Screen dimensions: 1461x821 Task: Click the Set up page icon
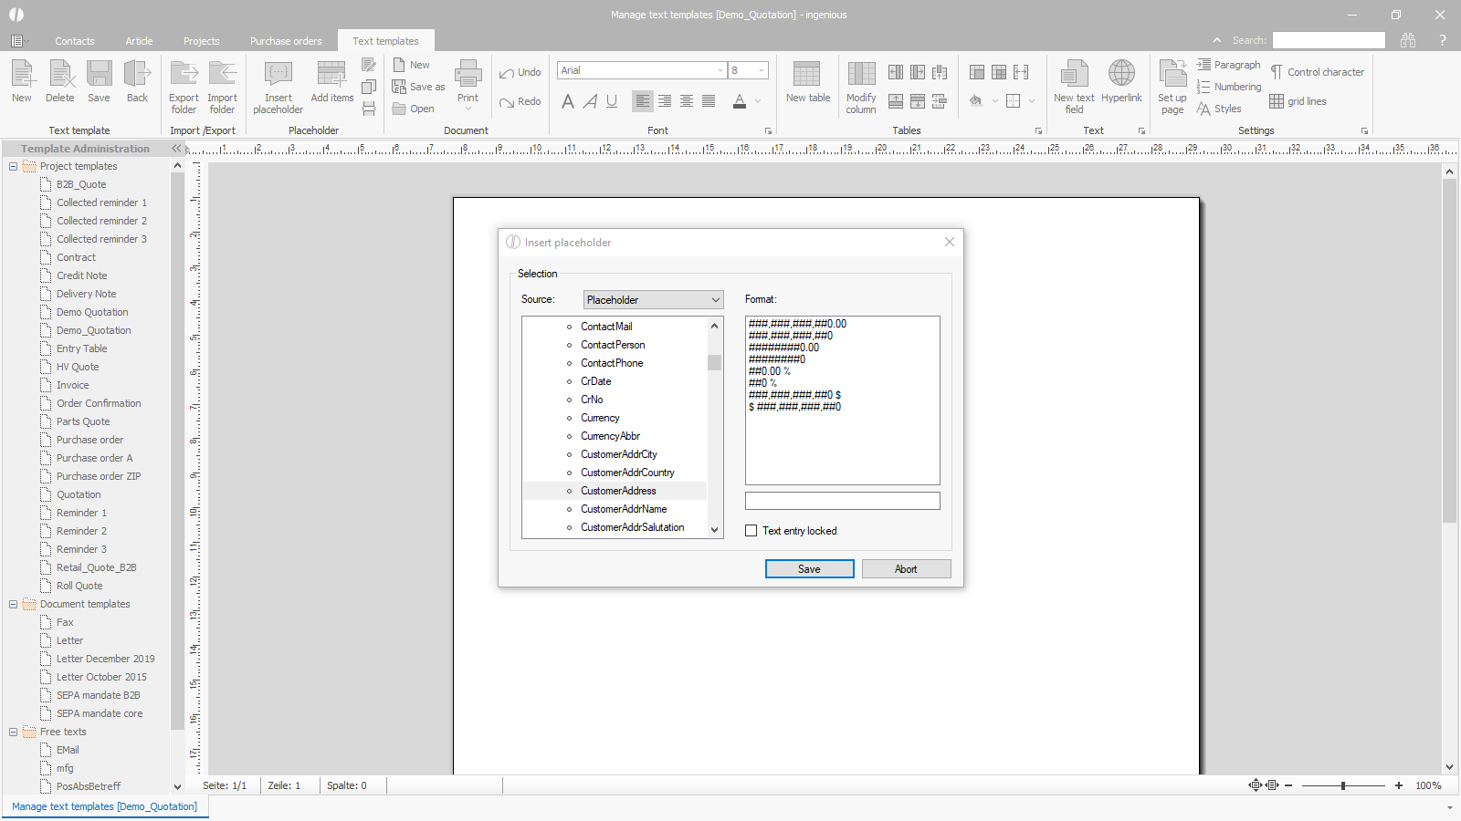click(1172, 76)
